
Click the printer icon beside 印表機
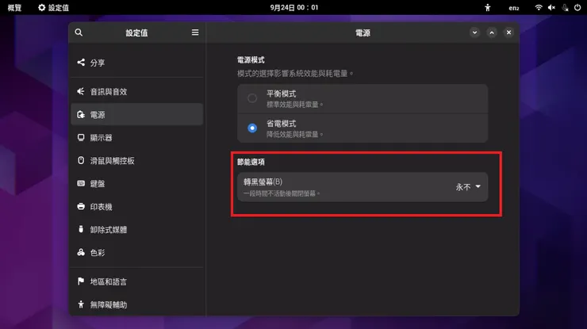pos(81,206)
